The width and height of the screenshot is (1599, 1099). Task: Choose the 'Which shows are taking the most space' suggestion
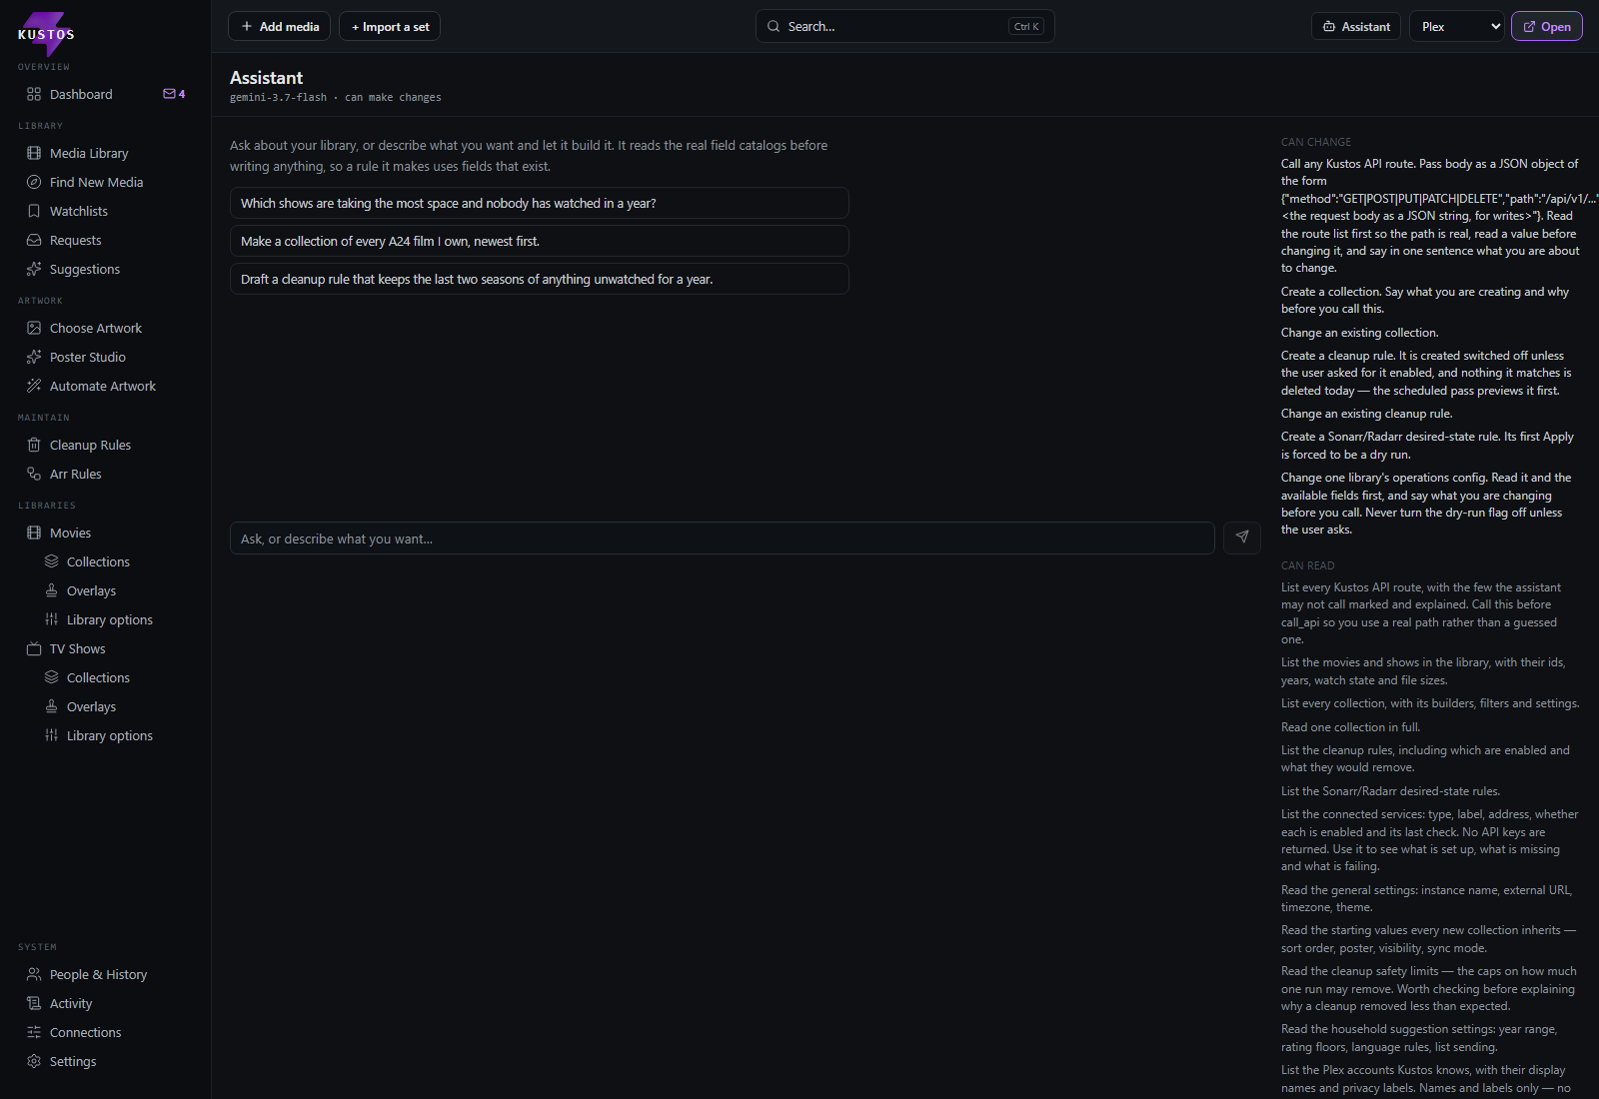[x=540, y=203]
